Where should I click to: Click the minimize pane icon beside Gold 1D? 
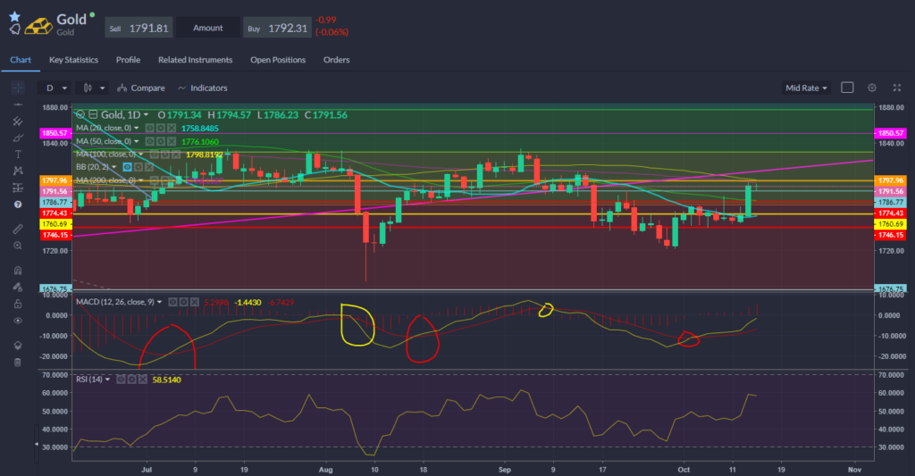pos(93,114)
